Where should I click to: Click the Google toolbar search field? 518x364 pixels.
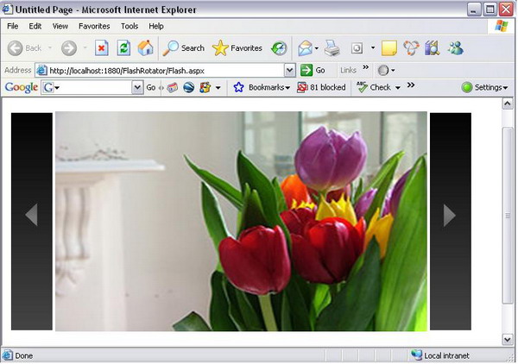(x=93, y=87)
